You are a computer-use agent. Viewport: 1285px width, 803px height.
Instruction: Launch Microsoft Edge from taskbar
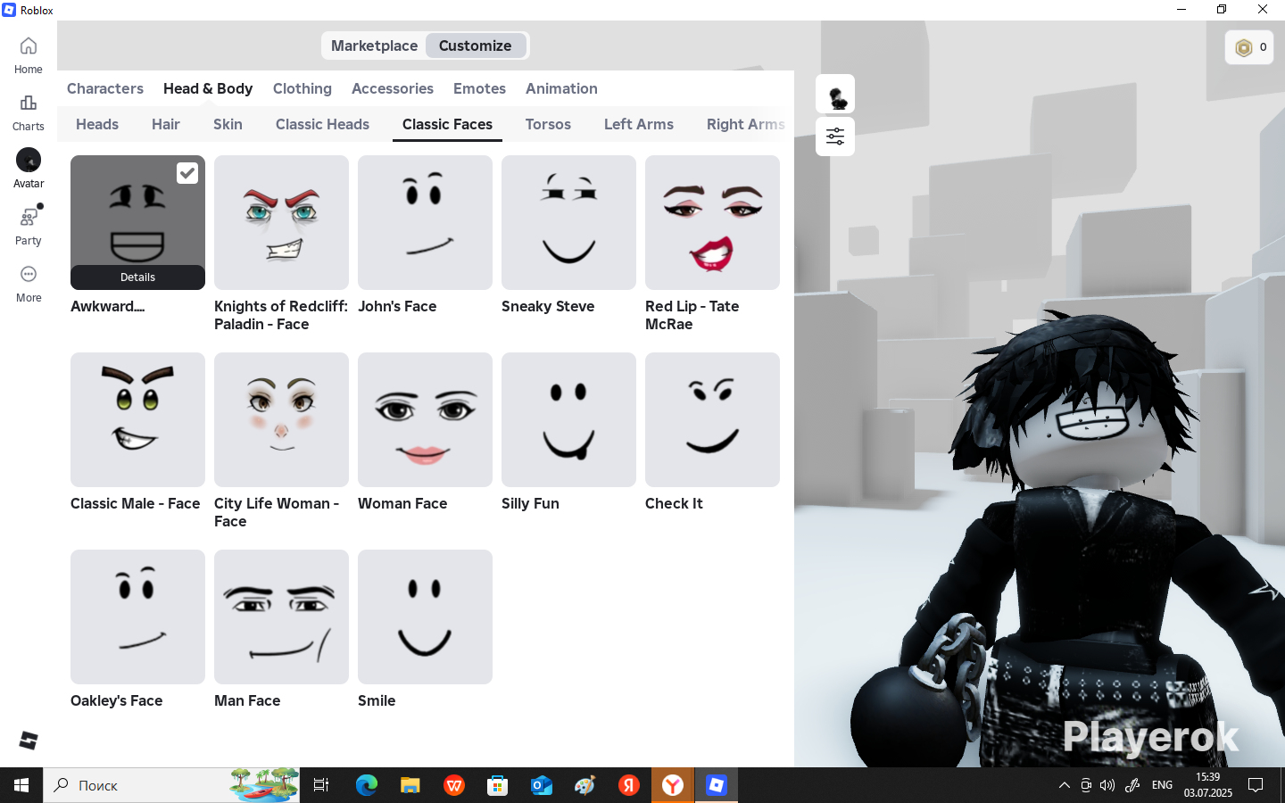click(367, 785)
